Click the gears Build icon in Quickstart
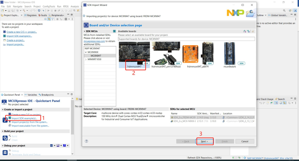 coord(5,138)
